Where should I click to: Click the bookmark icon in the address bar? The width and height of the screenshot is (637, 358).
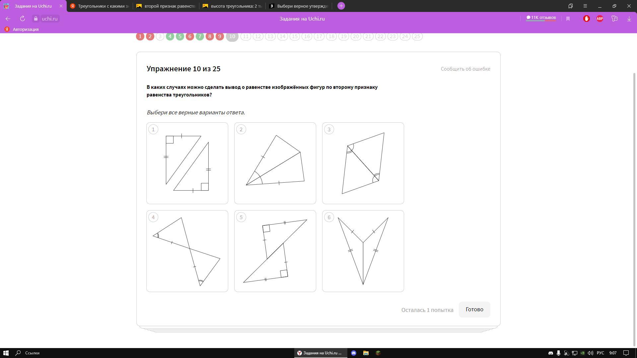point(568,19)
